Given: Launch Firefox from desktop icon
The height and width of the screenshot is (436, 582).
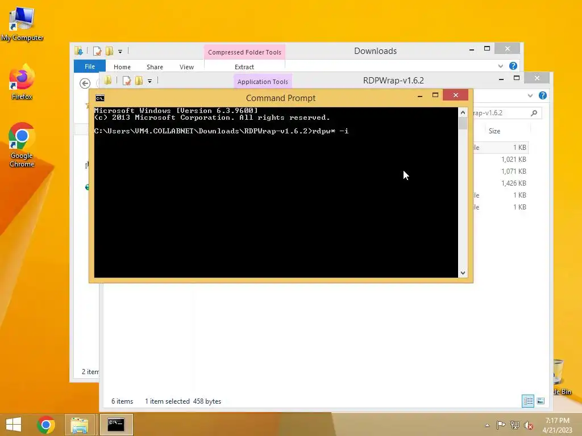Looking at the screenshot, I should click(x=22, y=82).
